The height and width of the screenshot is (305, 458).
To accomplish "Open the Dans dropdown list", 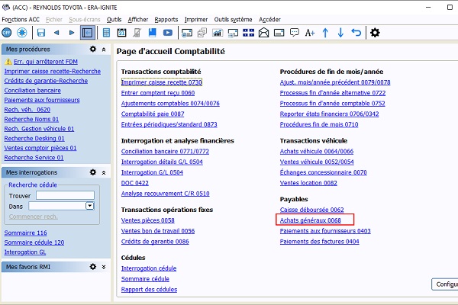I will point(89,206).
